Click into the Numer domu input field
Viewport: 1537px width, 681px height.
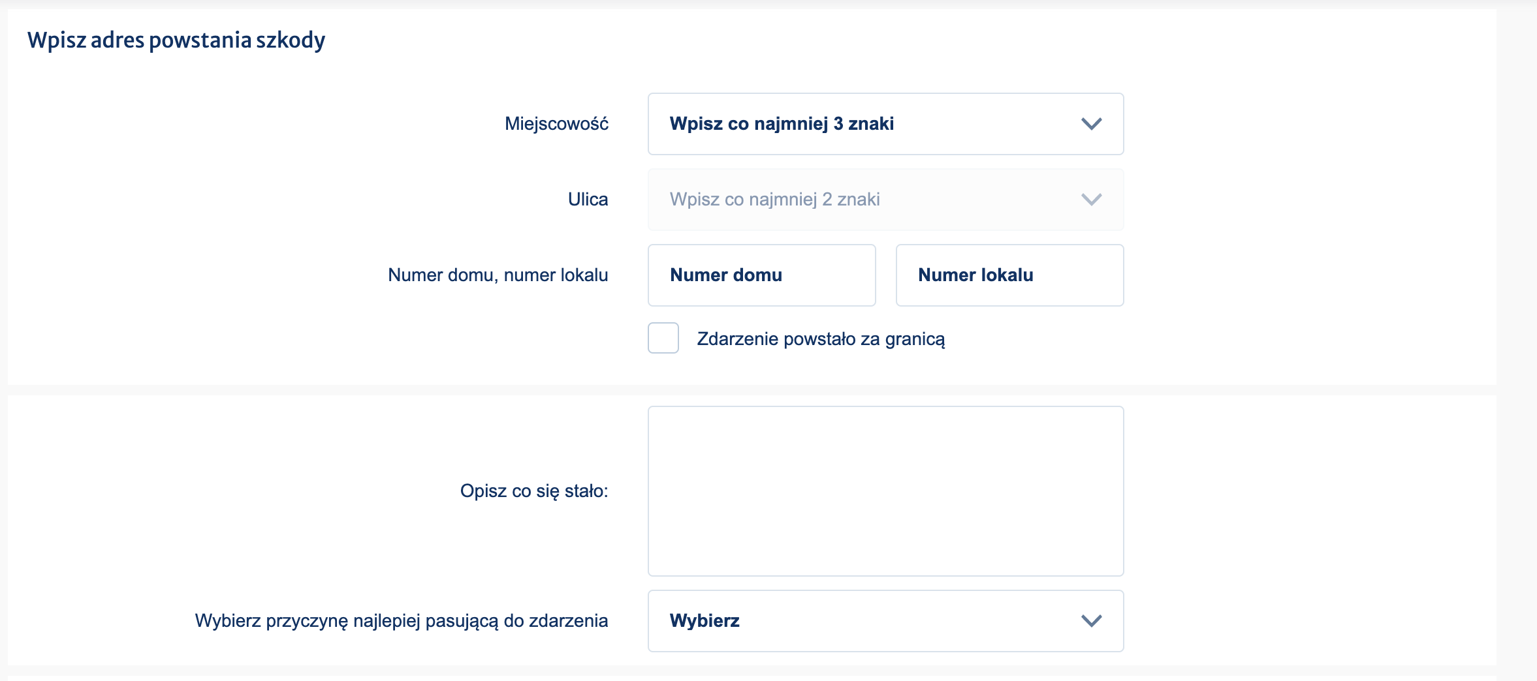point(761,275)
